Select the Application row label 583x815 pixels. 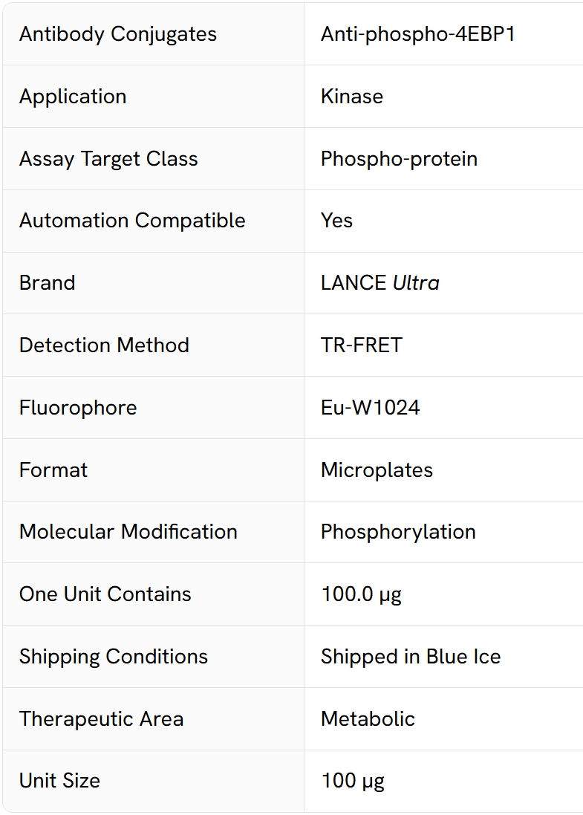[x=73, y=97]
